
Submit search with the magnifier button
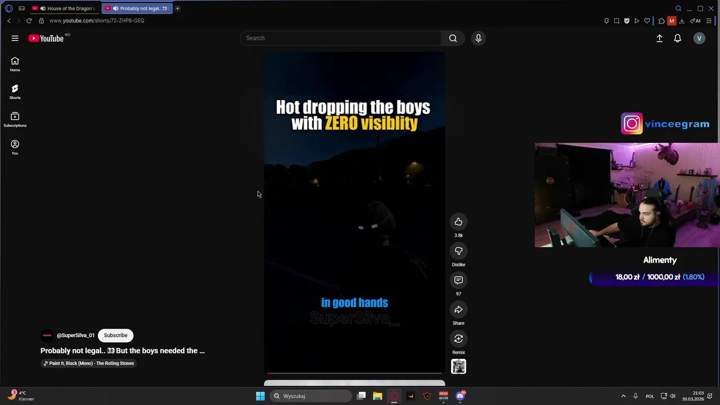[453, 38]
